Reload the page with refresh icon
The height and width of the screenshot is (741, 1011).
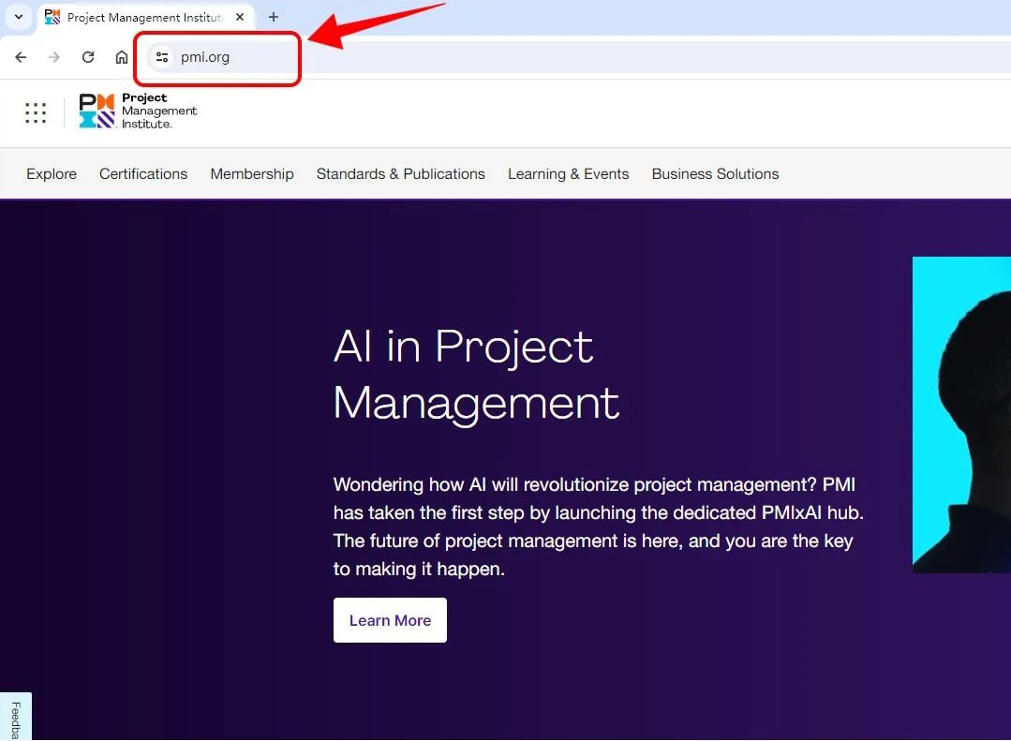88,57
